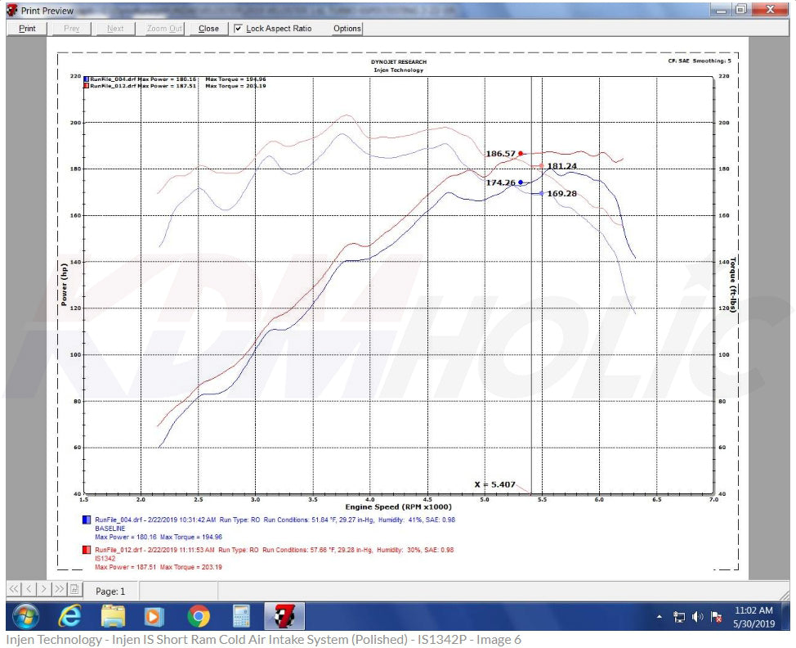Open File Explorer folder on taskbar
796x648 pixels.
(113, 615)
